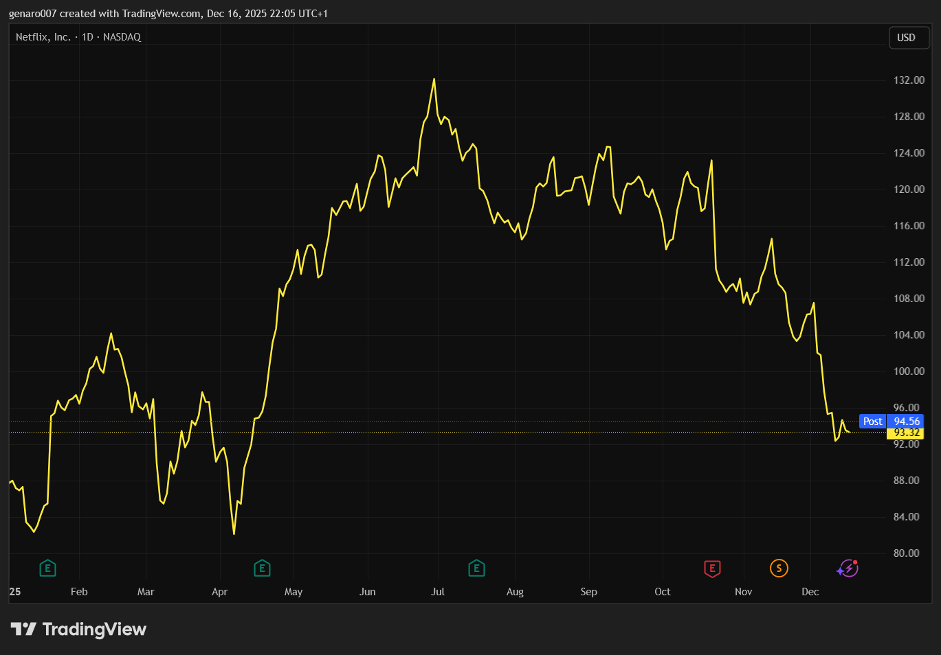Click the 25 year label on time axis
Image resolution: width=941 pixels, height=655 pixels.
[x=15, y=592]
